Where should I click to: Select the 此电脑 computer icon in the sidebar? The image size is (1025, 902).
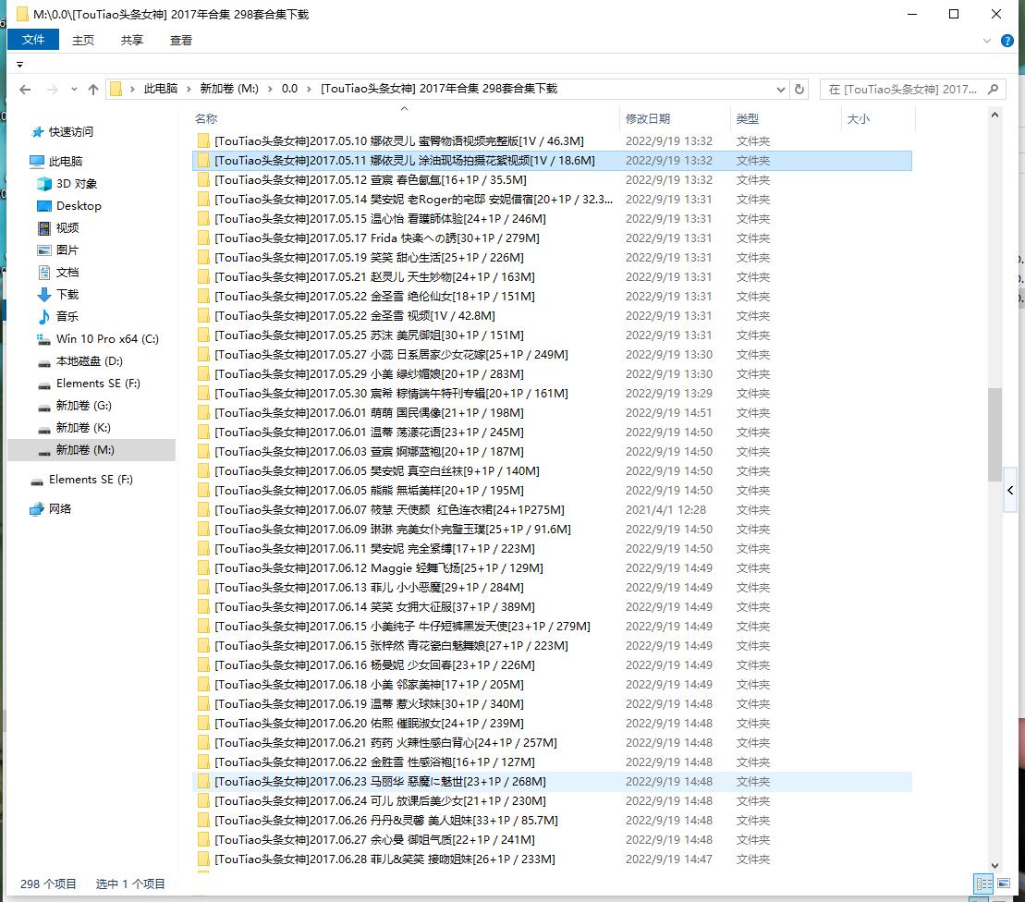point(37,162)
